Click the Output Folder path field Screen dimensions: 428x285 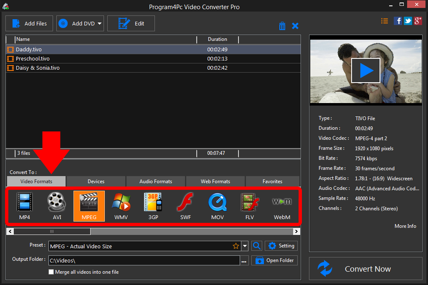pyautogui.click(x=144, y=260)
